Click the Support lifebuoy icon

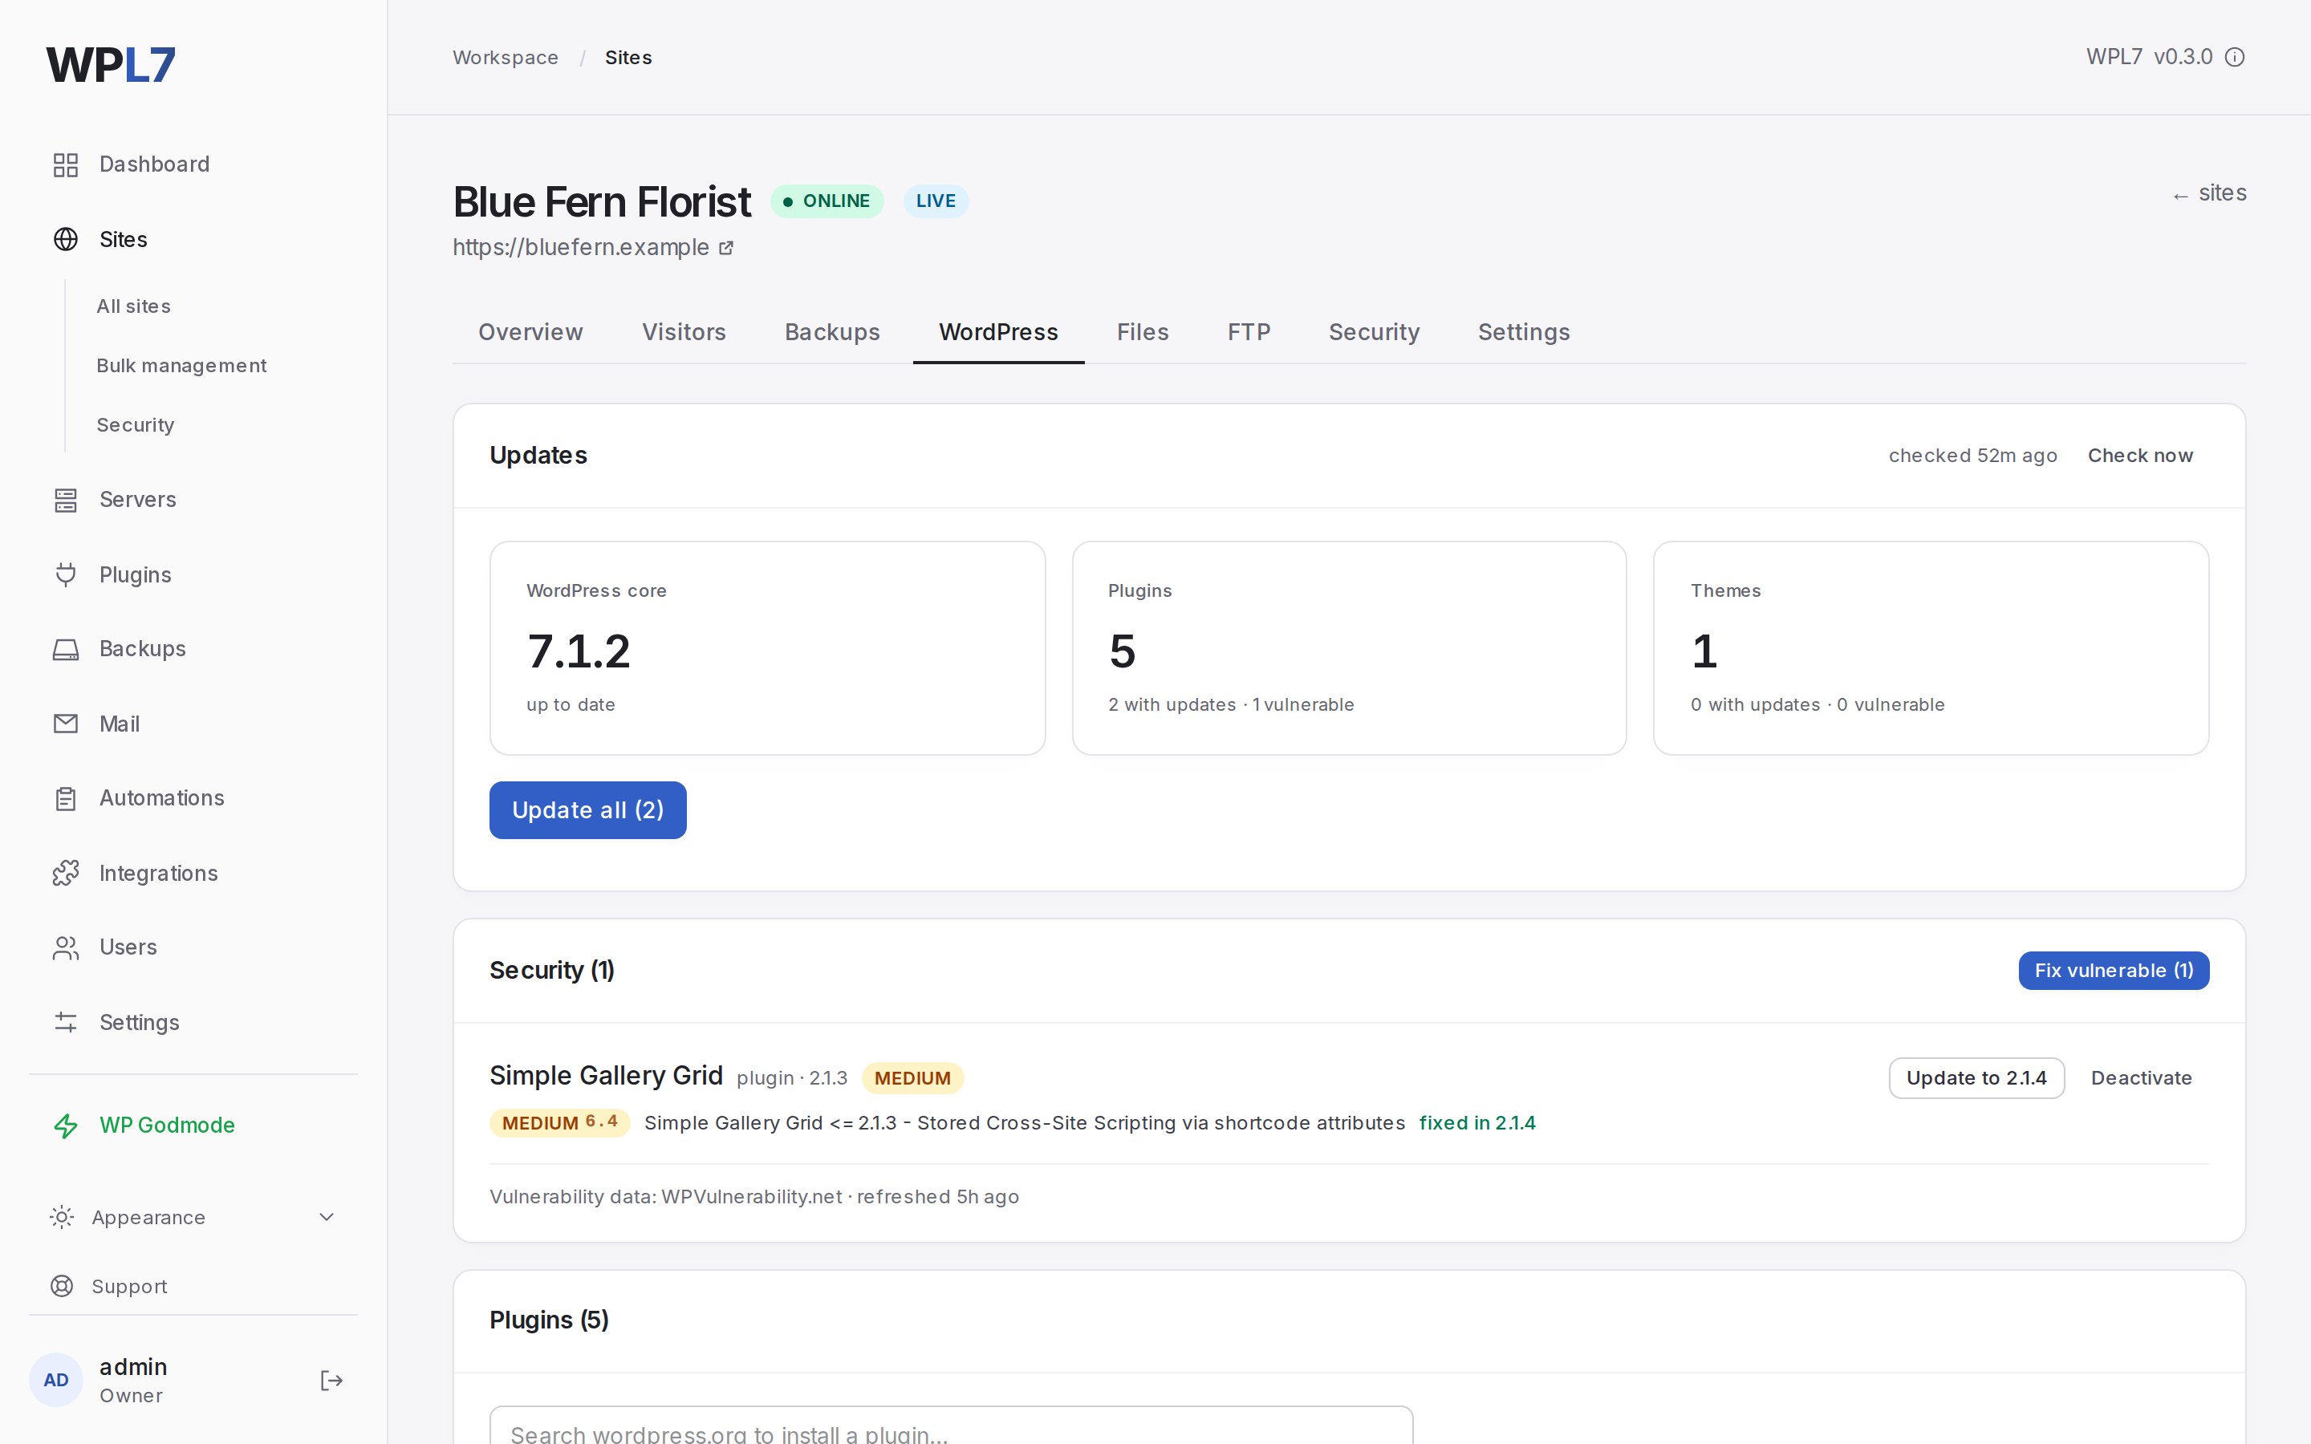pyautogui.click(x=61, y=1287)
